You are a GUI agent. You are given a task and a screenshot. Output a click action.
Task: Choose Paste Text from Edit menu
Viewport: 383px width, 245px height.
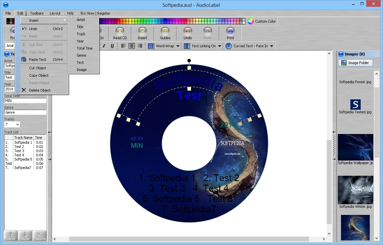(x=43, y=60)
